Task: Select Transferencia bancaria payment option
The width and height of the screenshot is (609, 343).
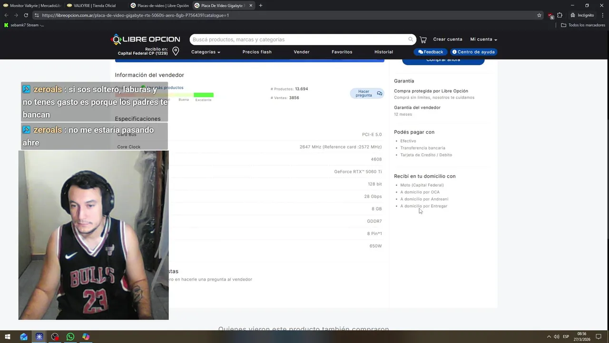Action: coord(422,148)
